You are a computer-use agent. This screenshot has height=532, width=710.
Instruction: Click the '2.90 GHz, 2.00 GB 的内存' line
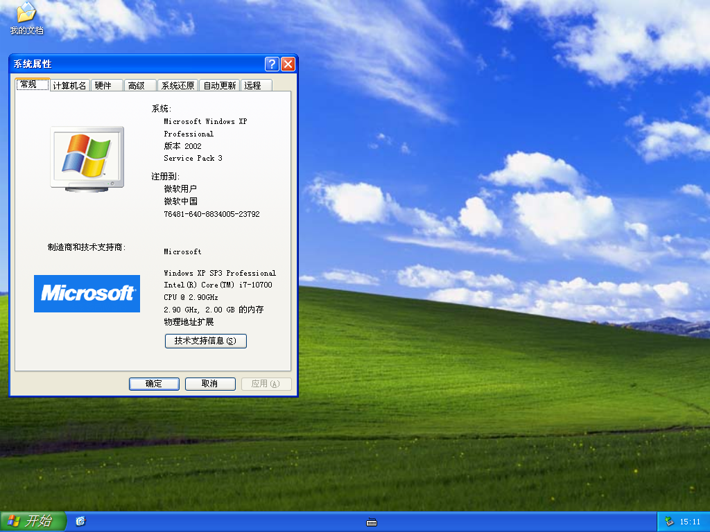(214, 310)
